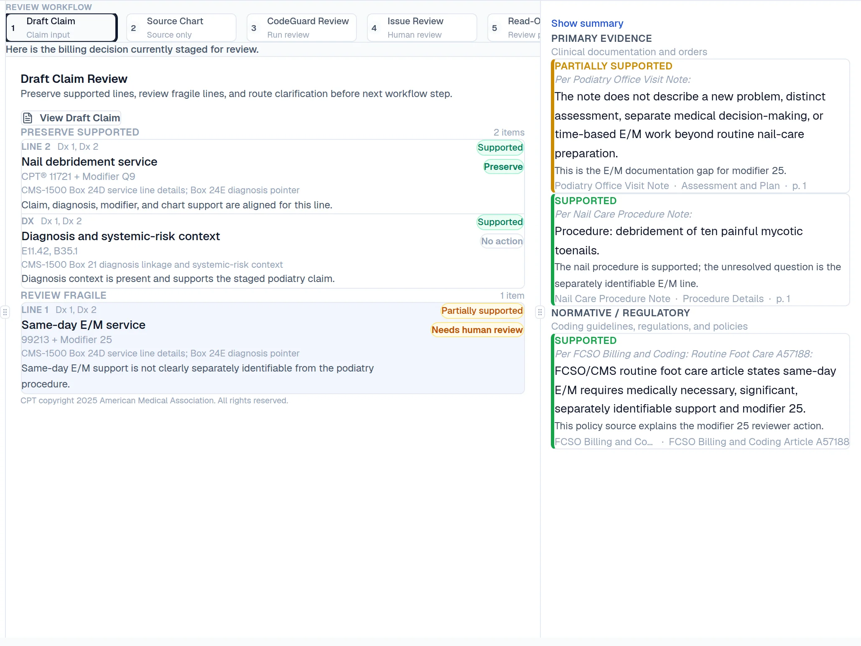The image size is (861, 646).
Task: Click FCSO Billing and Coding Article A57188 citation
Action: pos(759,442)
